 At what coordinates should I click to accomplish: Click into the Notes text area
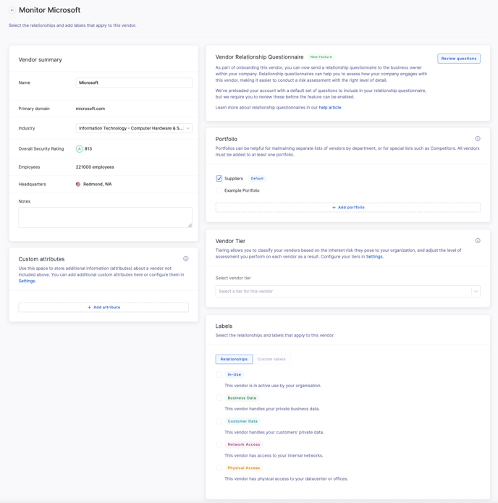click(x=105, y=217)
